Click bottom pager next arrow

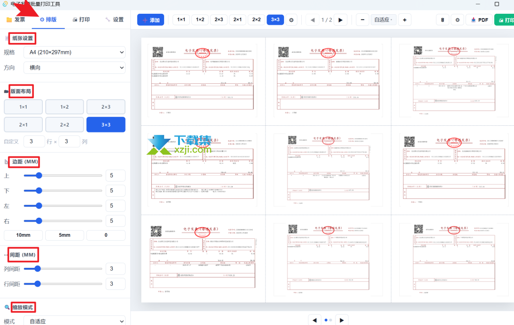pyautogui.click(x=342, y=320)
